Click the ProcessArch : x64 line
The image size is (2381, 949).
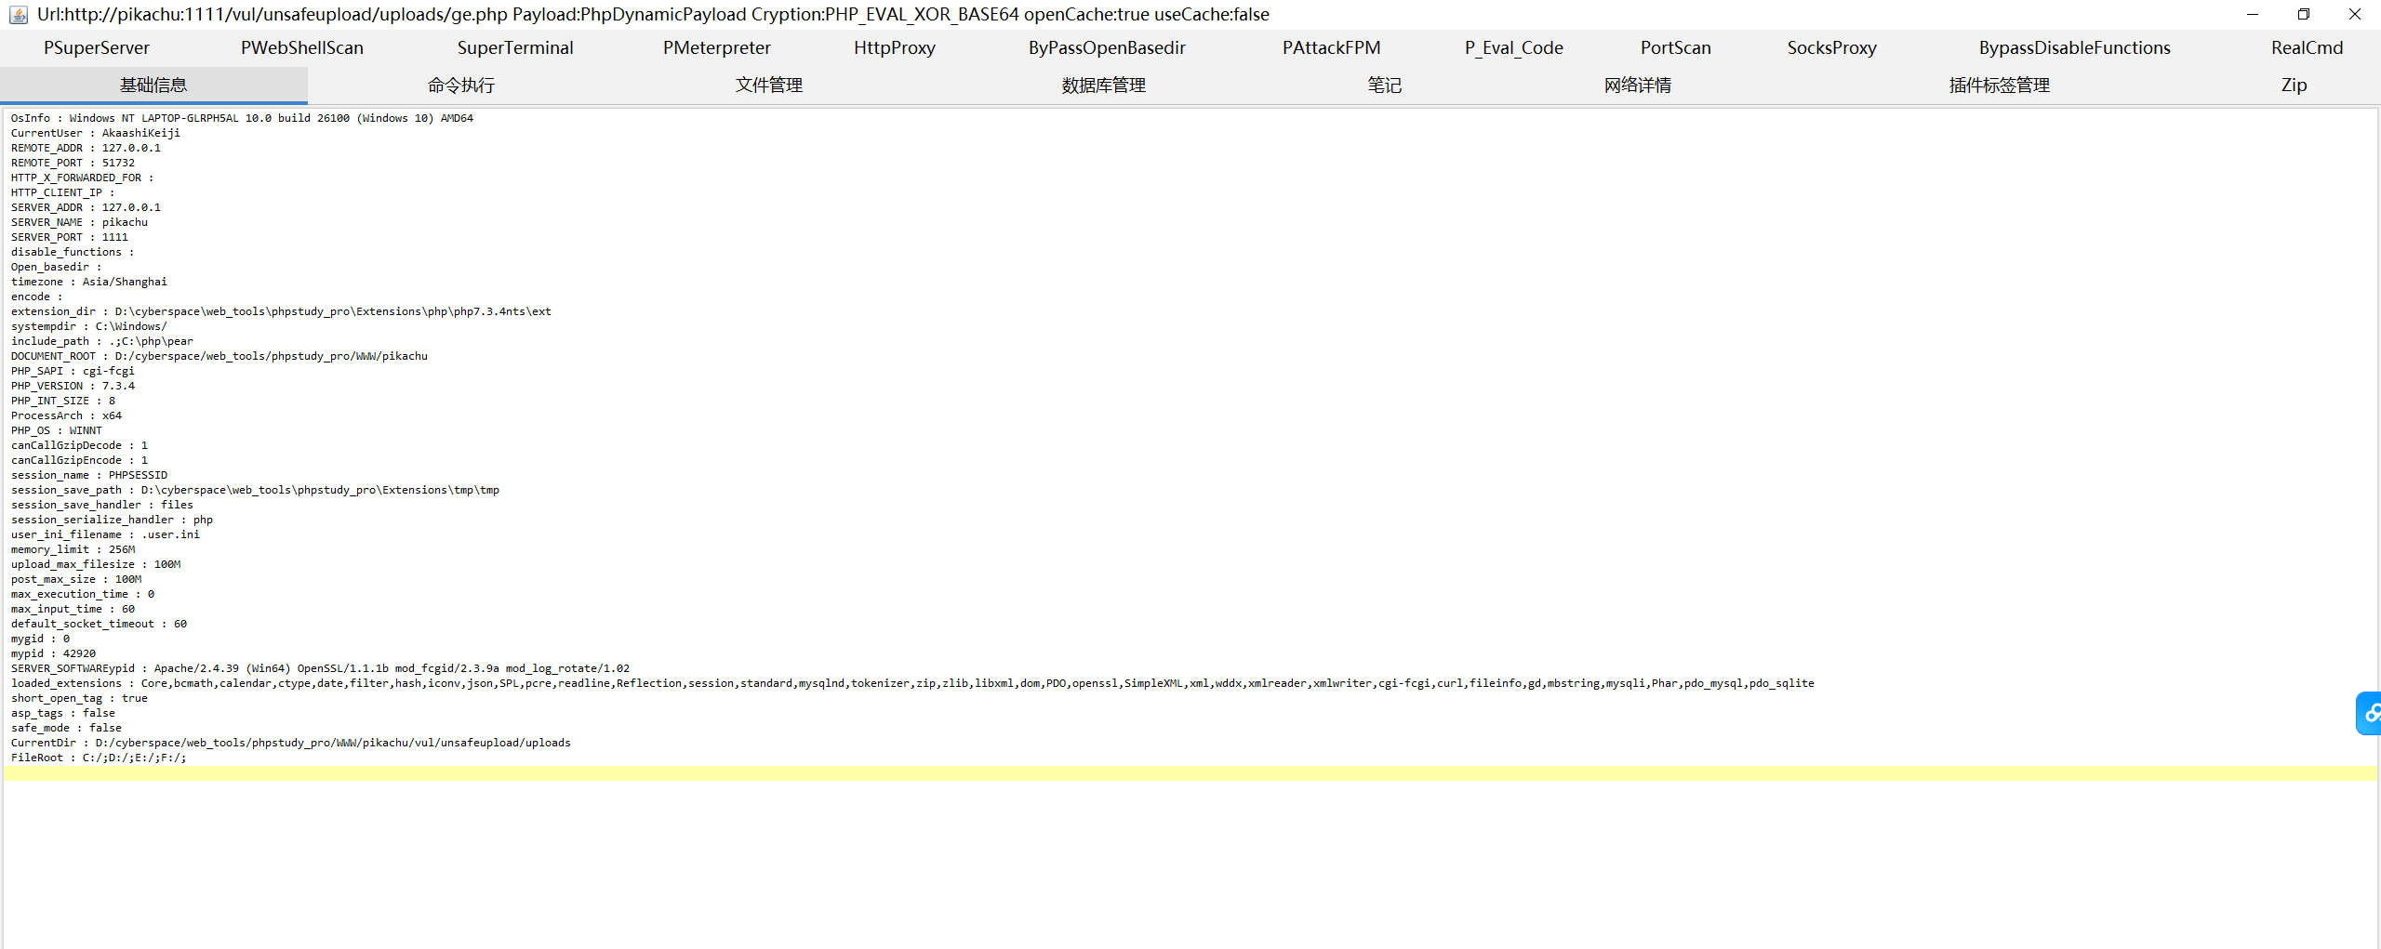click(x=66, y=415)
